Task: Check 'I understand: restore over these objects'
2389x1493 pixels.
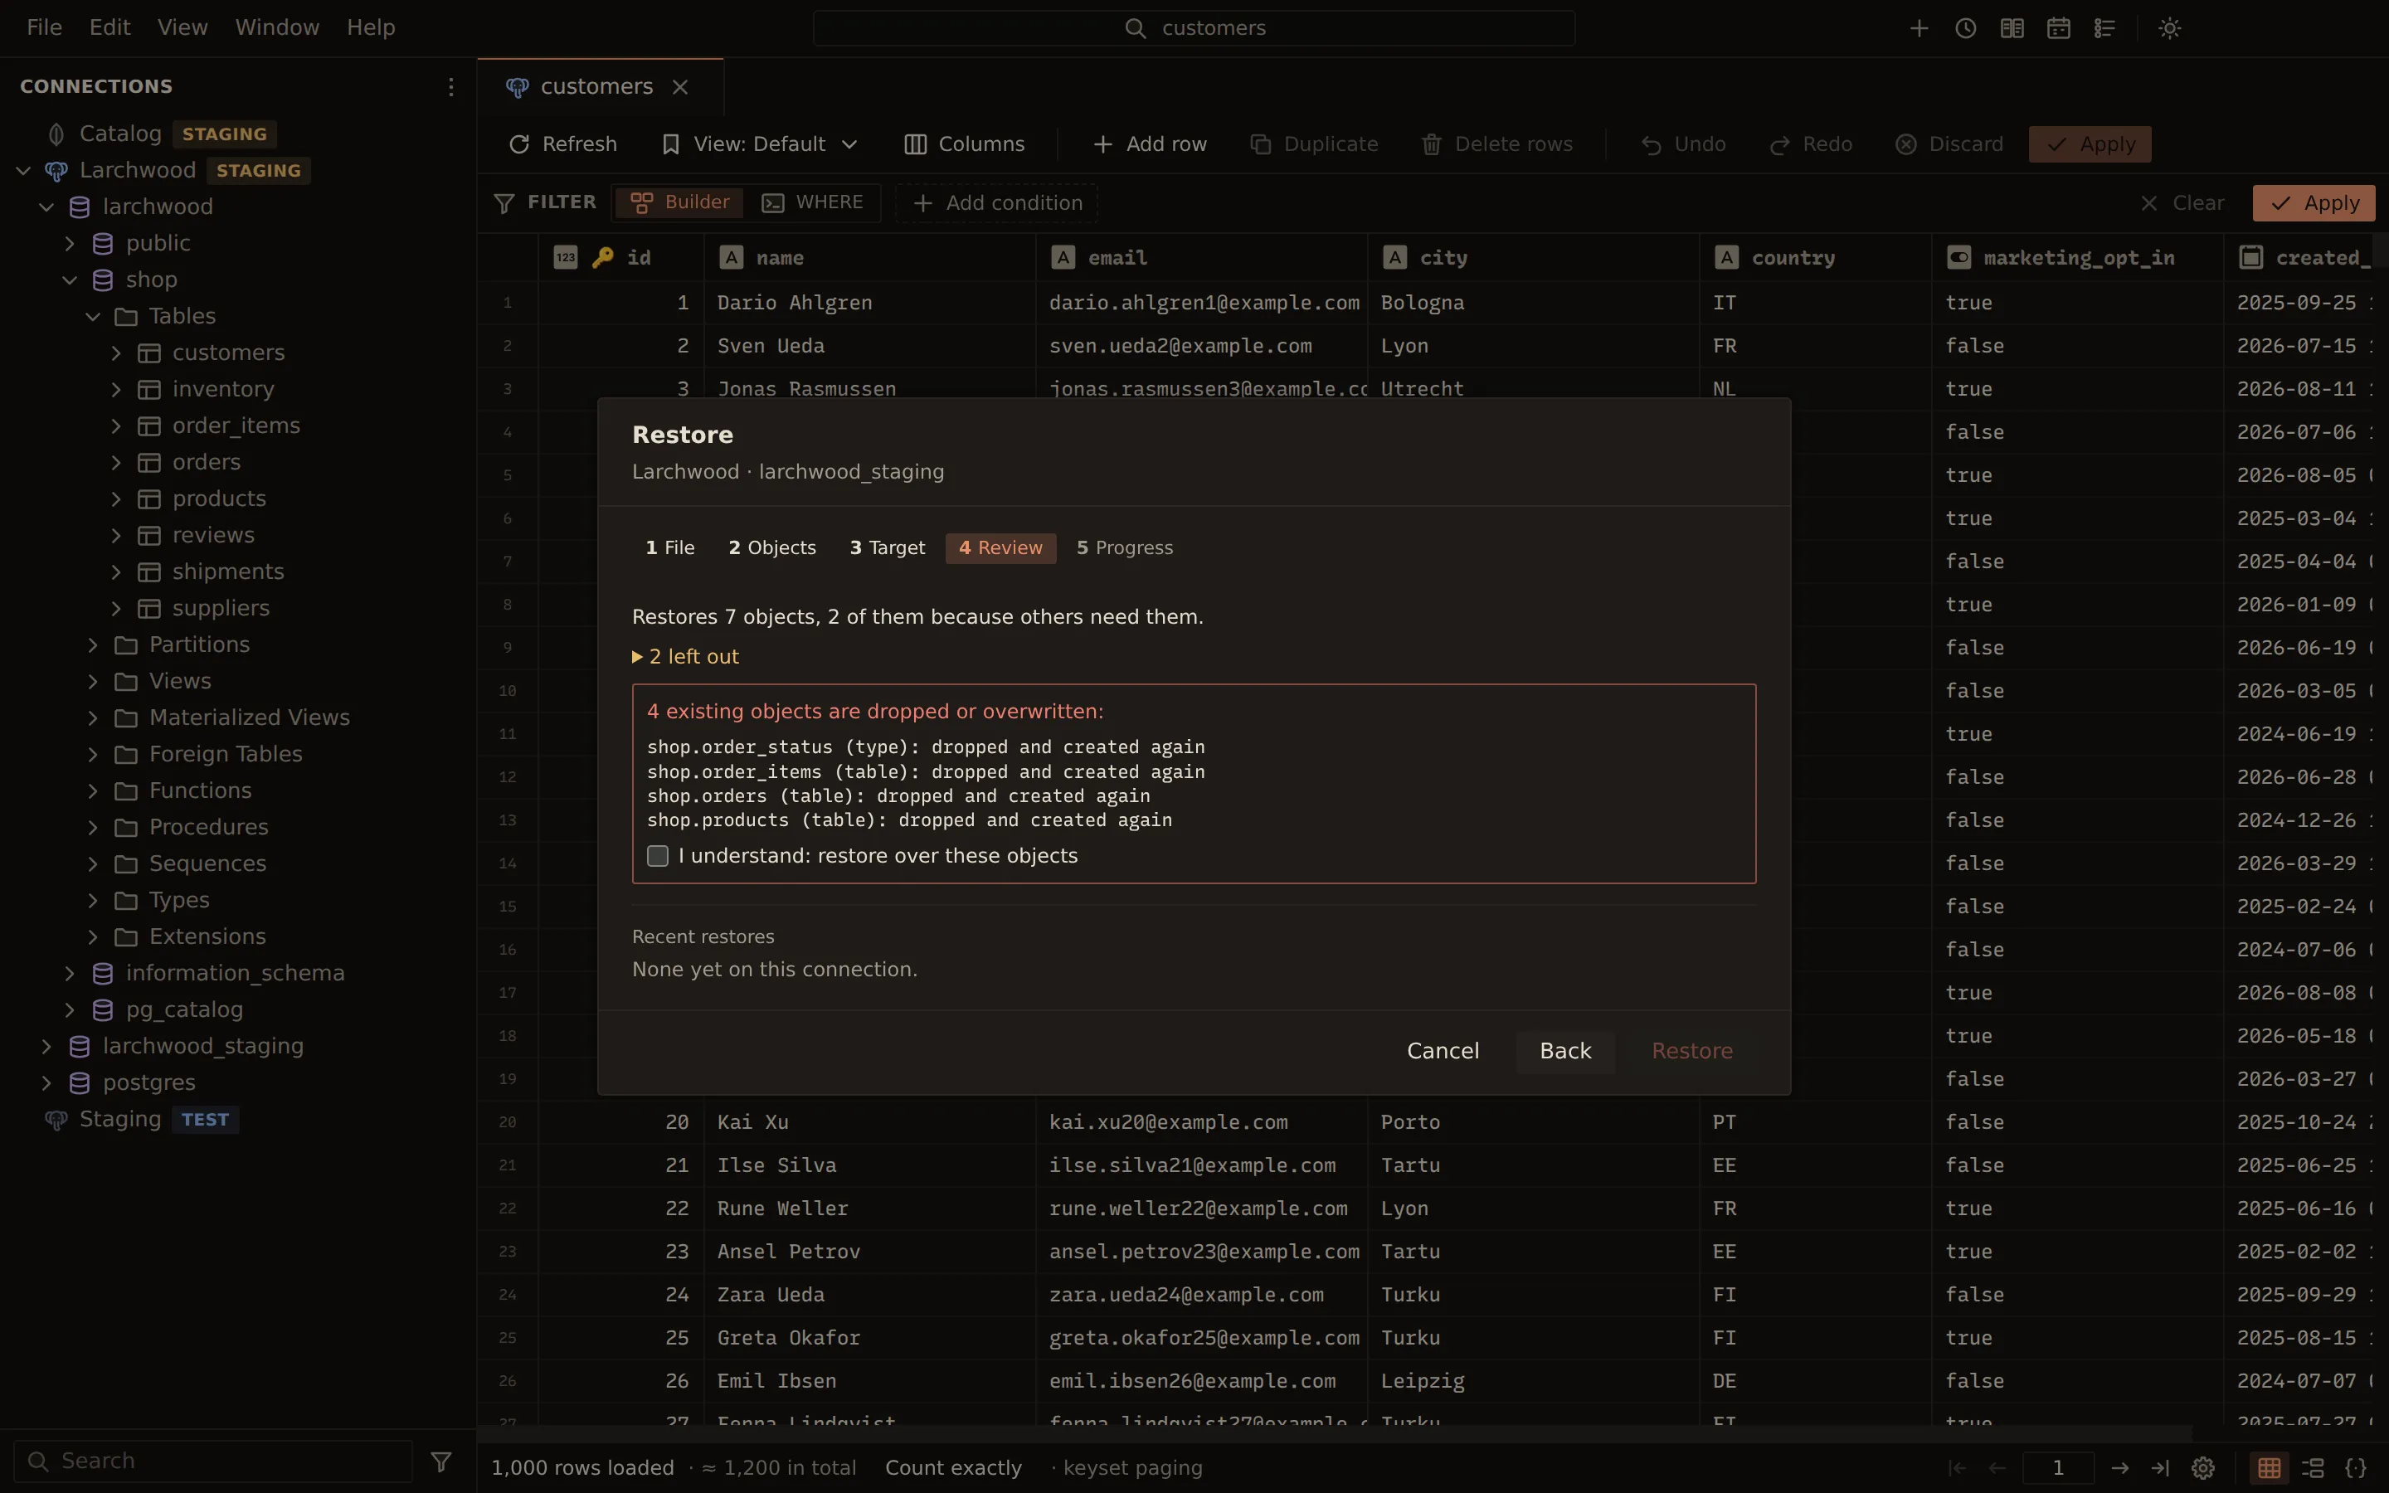Action: coord(658,856)
